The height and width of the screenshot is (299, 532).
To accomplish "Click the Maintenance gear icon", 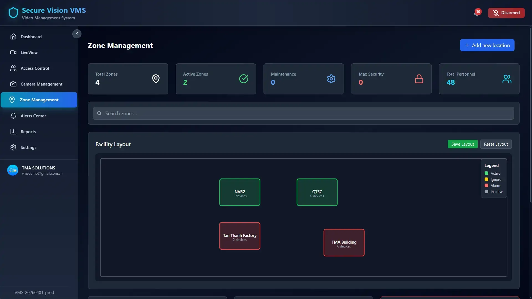I will 331,79.
